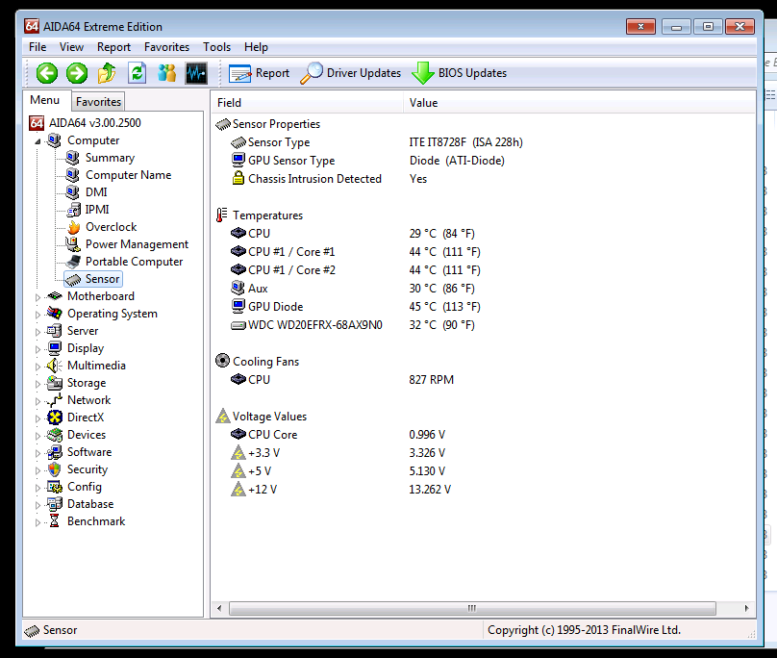Click the Field column header
The image size is (777, 658).
click(307, 103)
